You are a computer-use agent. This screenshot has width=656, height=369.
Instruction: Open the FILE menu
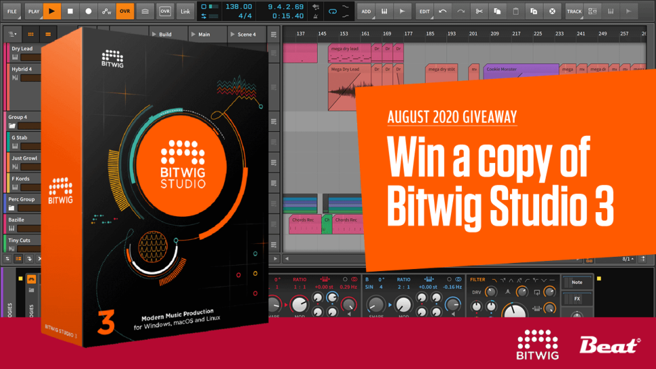click(12, 11)
